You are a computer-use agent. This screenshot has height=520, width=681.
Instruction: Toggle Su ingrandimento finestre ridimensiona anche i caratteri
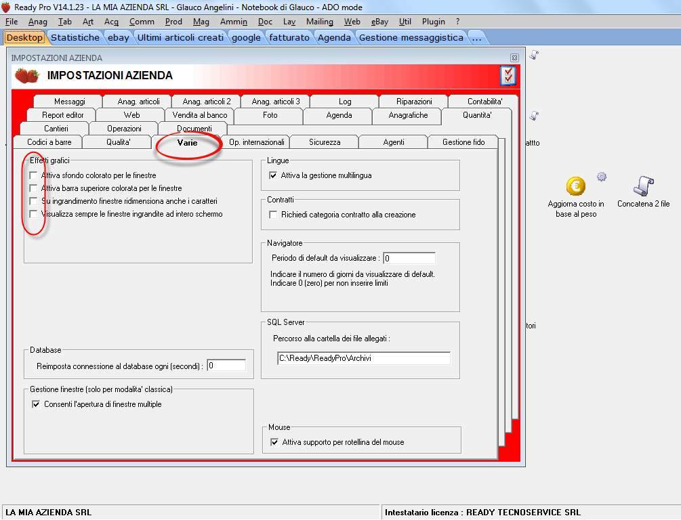point(33,201)
